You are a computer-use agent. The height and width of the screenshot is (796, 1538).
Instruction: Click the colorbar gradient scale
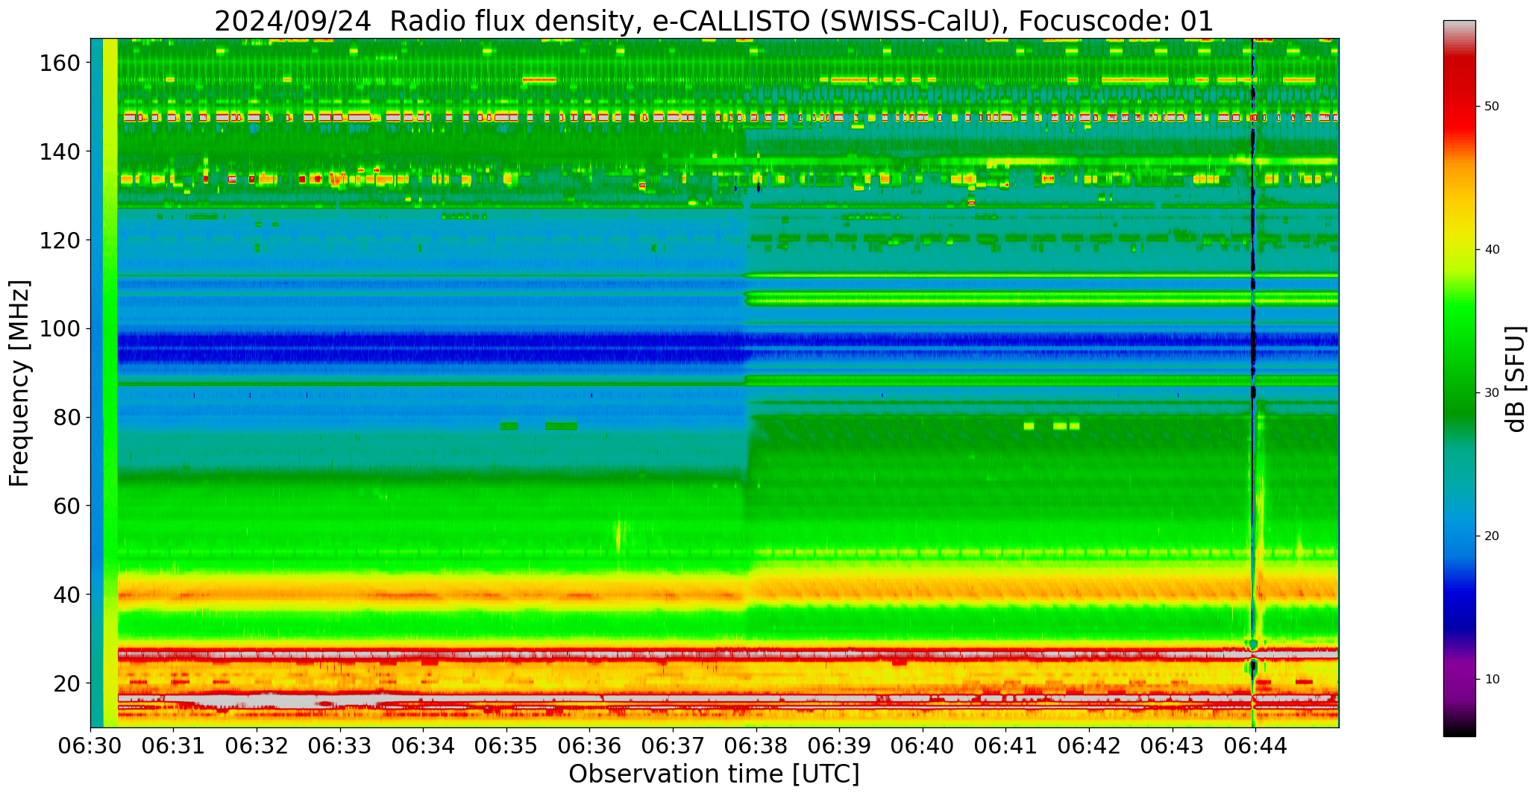click(x=1459, y=378)
